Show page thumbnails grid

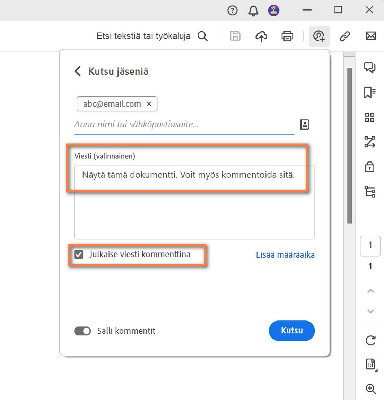[x=369, y=117]
